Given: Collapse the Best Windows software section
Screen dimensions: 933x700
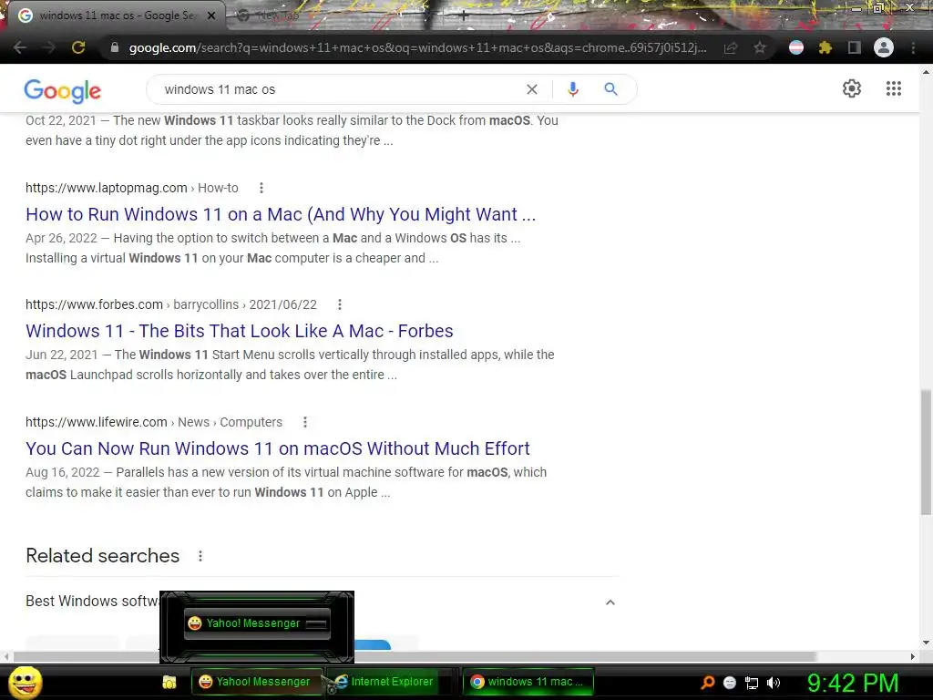Looking at the screenshot, I should coord(610,602).
